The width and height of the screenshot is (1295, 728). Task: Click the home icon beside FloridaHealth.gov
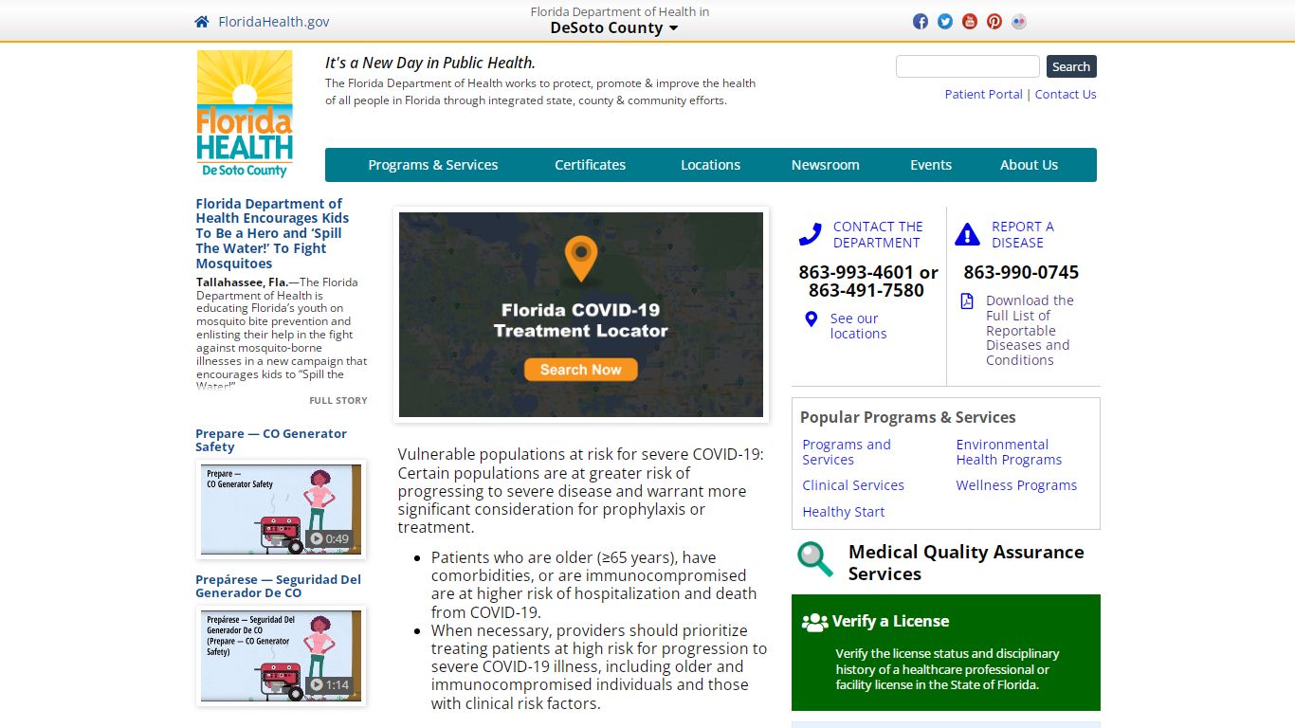[201, 22]
